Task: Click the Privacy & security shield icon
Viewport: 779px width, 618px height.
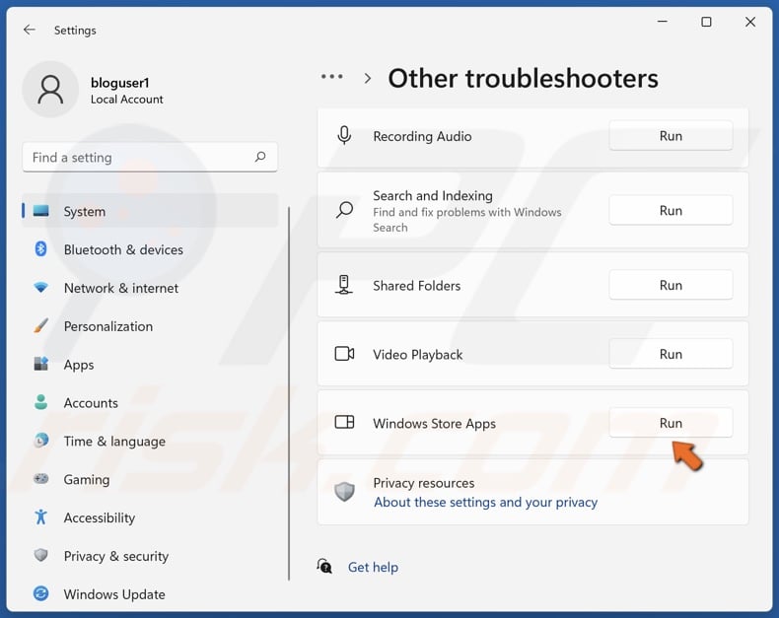Action: (x=41, y=556)
